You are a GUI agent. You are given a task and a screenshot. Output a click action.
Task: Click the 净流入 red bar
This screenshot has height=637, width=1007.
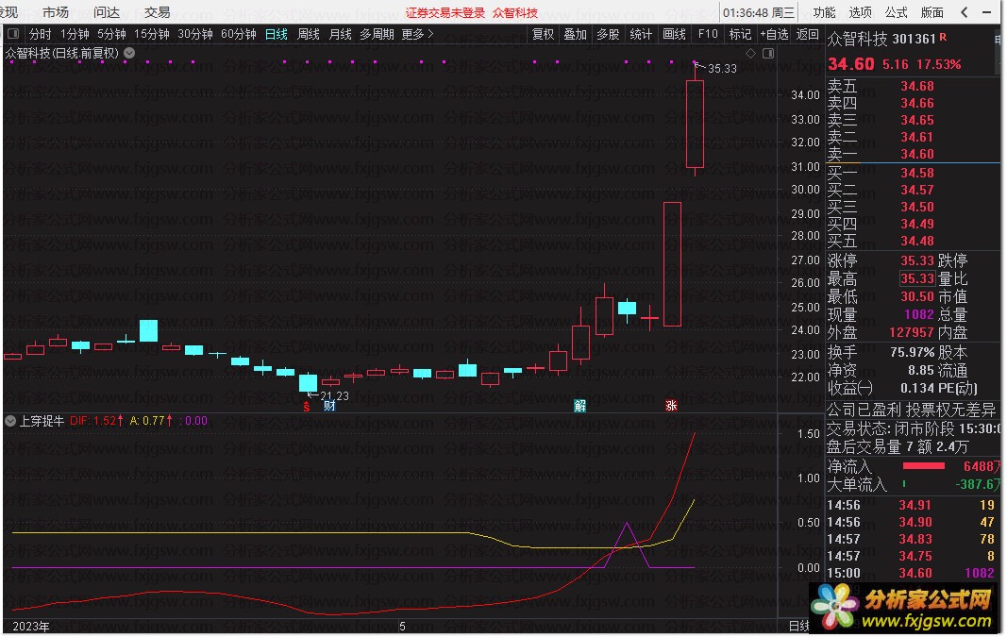coord(924,466)
